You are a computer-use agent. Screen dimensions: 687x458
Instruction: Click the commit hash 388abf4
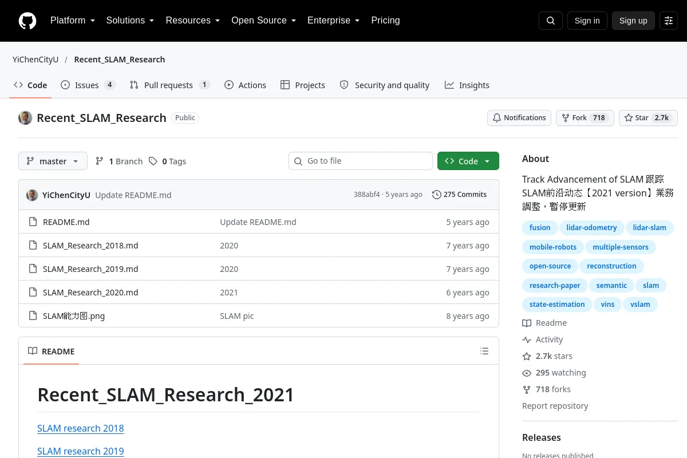click(366, 195)
